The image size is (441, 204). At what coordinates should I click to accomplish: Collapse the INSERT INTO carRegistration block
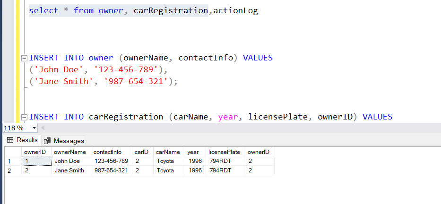point(25,117)
